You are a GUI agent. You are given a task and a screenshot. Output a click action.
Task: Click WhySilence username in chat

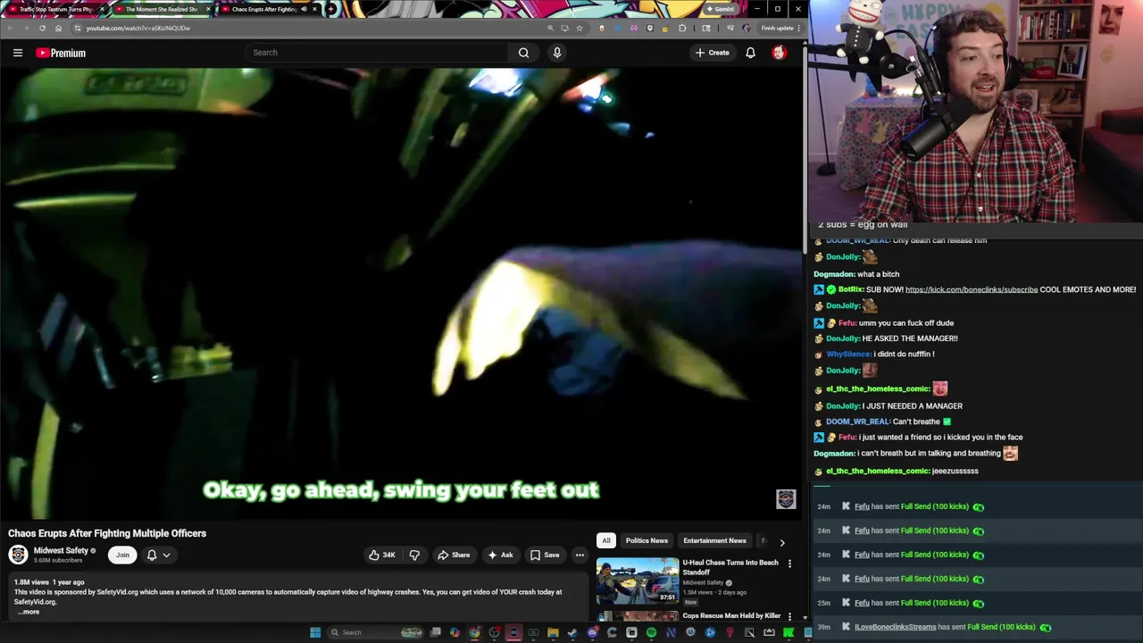849,354
